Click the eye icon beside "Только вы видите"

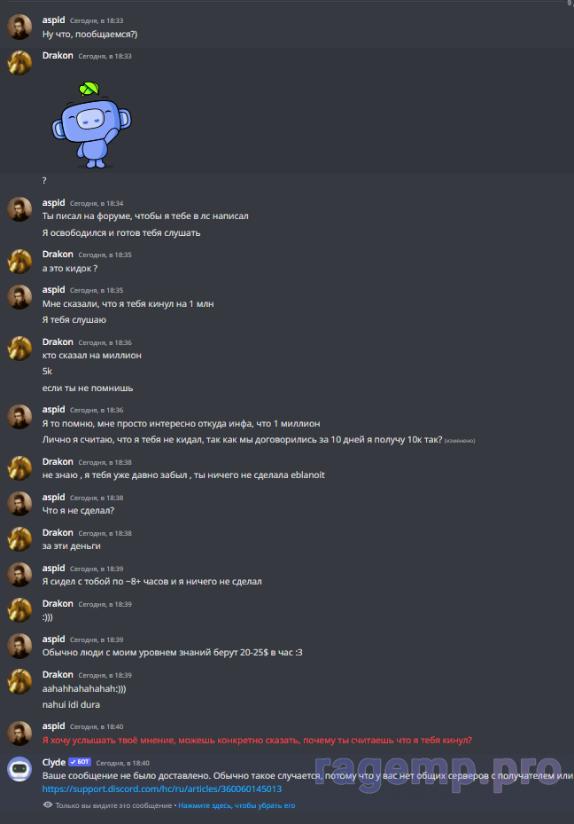(x=48, y=805)
